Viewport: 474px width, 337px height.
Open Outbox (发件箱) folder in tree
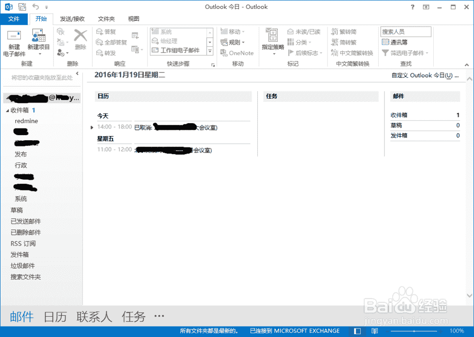point(19,255)
